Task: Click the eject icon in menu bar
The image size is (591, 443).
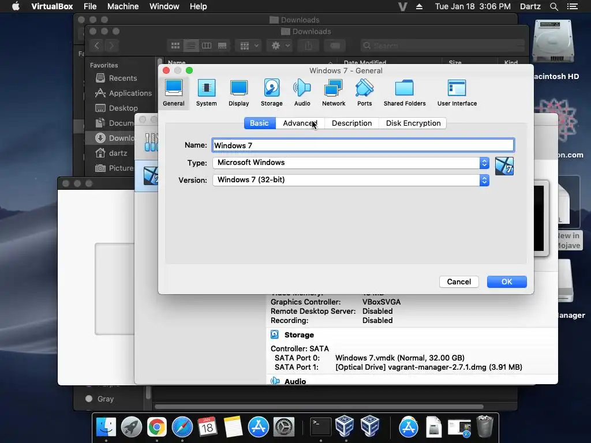Action: (x=419, y=6)
